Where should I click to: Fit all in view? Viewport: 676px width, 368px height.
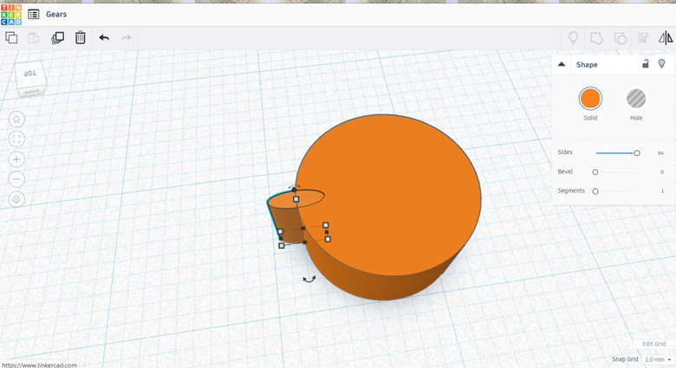point(16,139)
